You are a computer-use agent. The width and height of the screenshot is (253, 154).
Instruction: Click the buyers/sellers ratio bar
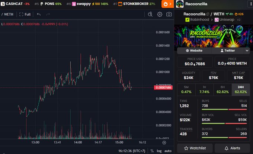tap(224, 137)
